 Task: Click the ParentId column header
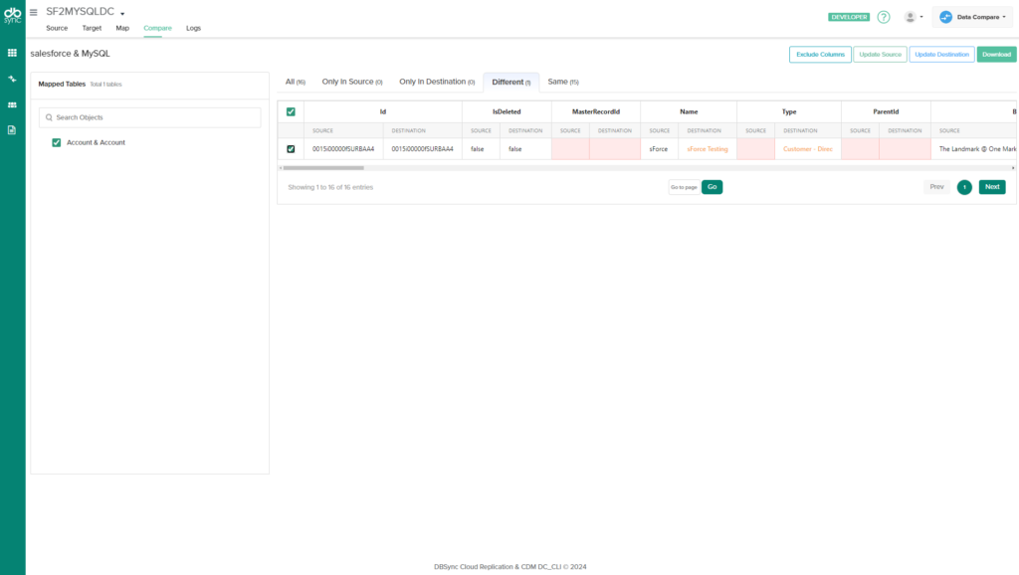pos(886,111)
